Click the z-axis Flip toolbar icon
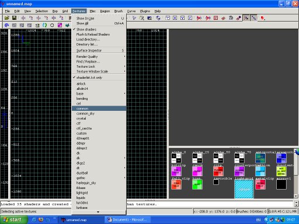This screenshot has width=299, height=224. point(54,18)
